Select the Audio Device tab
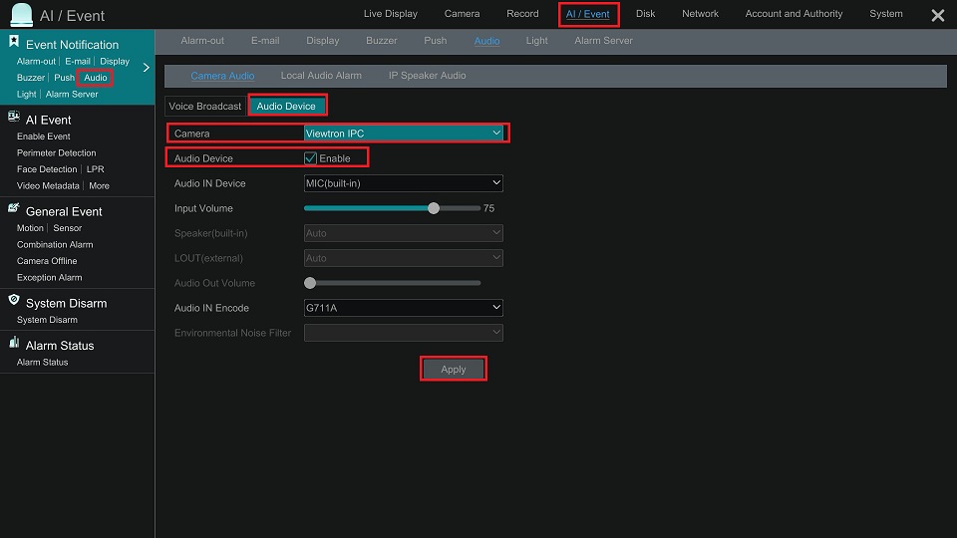 (286, 107)
